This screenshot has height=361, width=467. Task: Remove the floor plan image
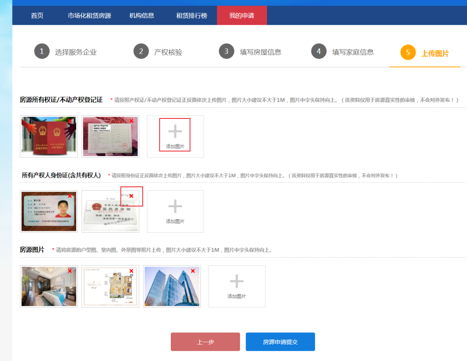click(131, 271)
